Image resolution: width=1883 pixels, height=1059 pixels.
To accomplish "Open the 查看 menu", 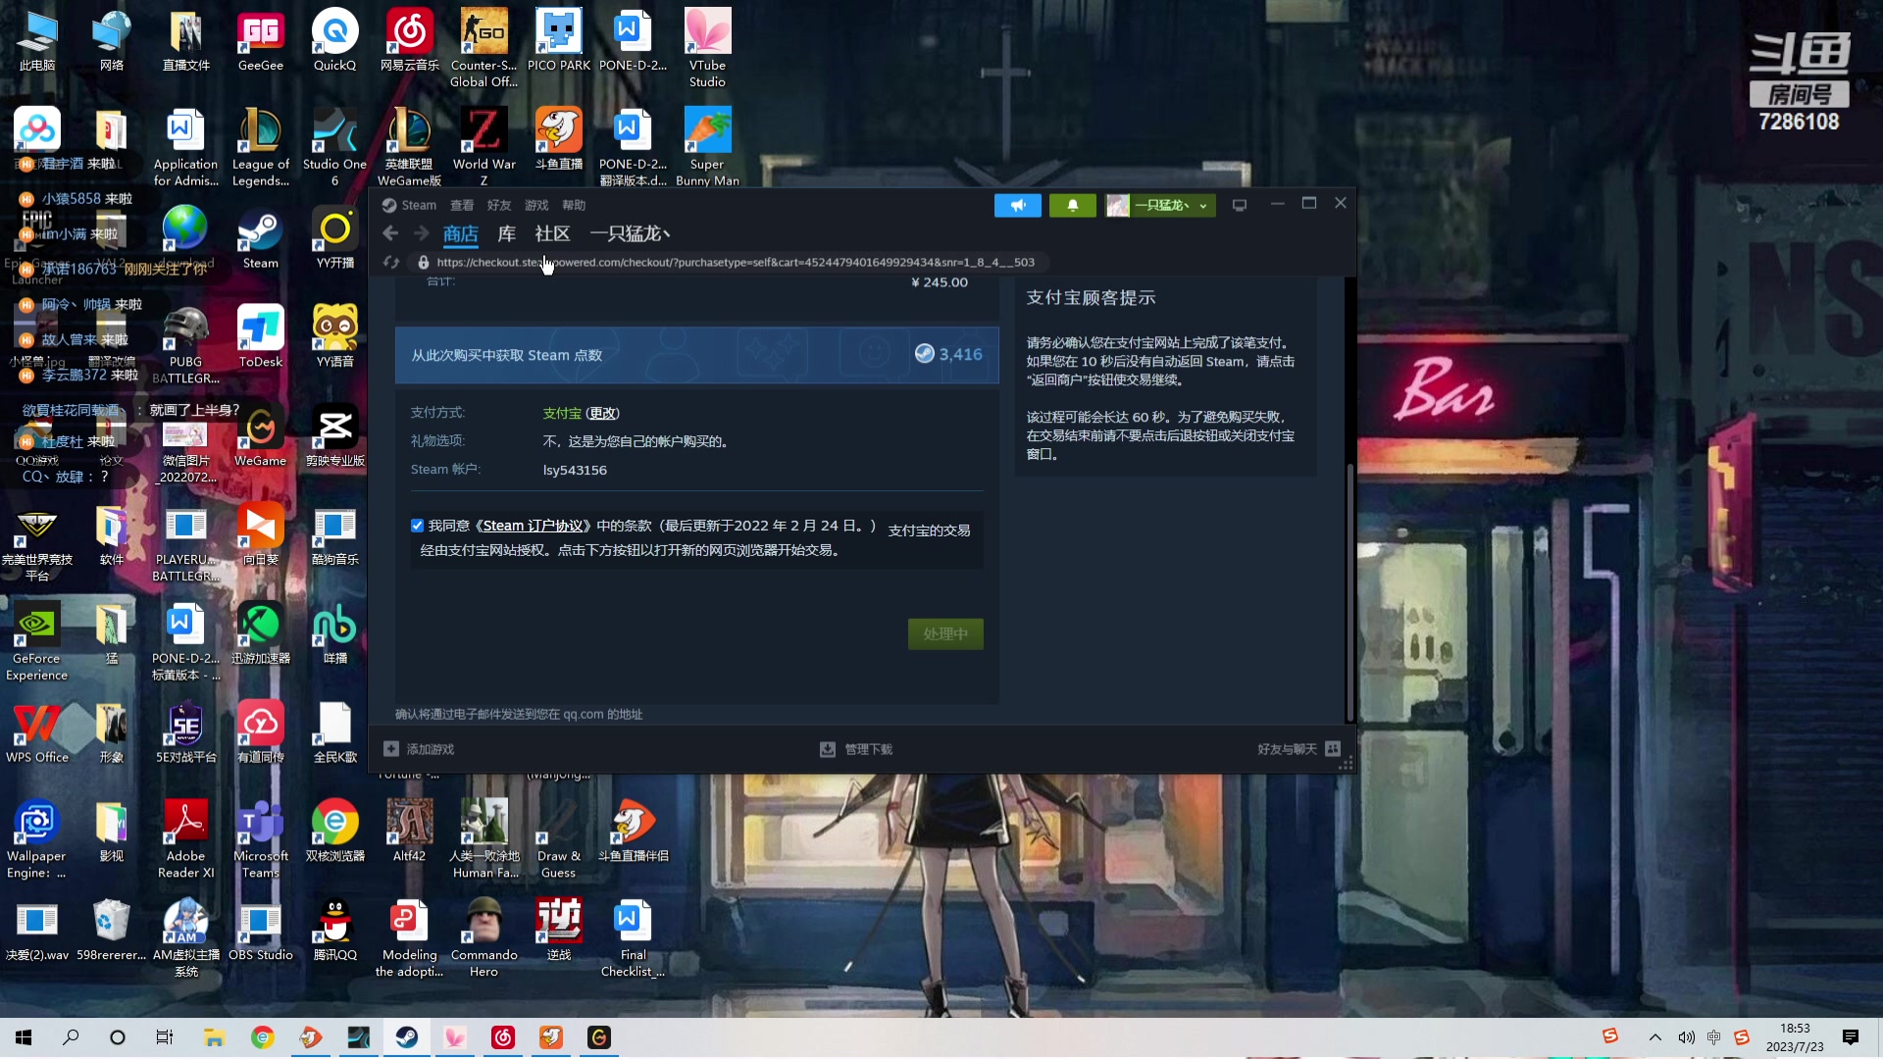I will 462,205.
